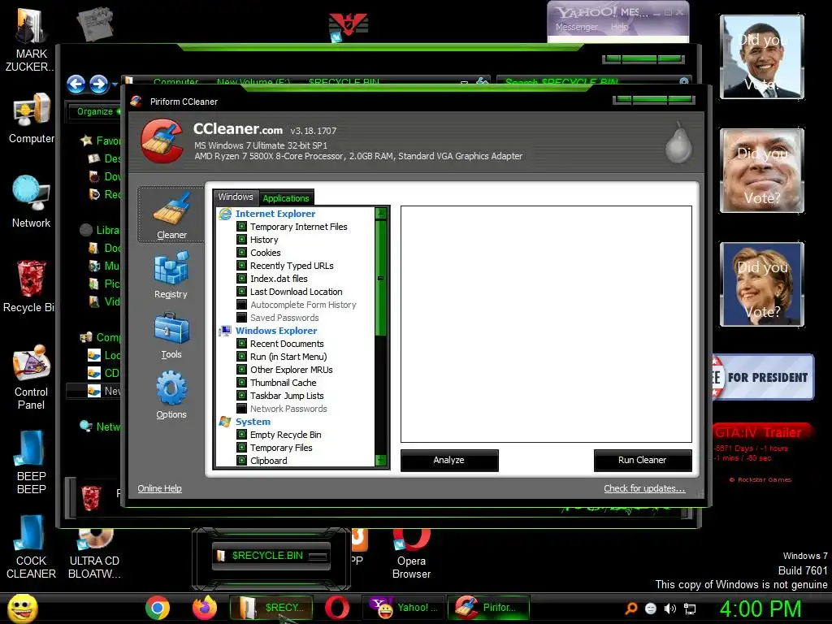Open the Opera Browser desktop icon
Viewport: 832px width, 624px height.
pos(411,554)
